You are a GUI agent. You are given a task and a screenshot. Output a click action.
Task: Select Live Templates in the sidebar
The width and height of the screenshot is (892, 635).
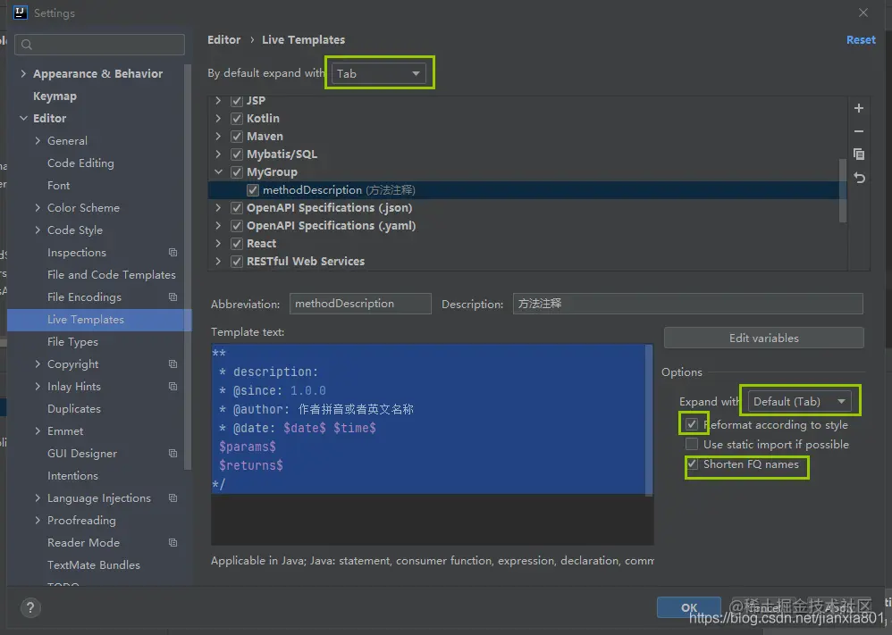point(99,320)
